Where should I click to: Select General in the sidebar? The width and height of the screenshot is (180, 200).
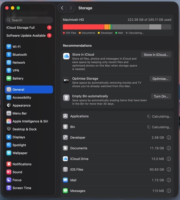[x=29, y=90]
